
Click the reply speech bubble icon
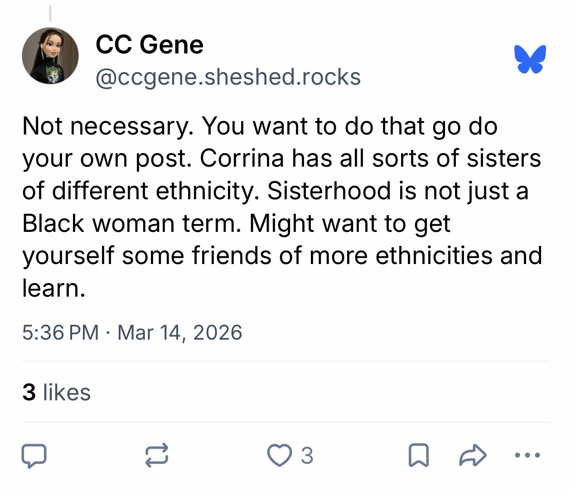tap(34, 456)
